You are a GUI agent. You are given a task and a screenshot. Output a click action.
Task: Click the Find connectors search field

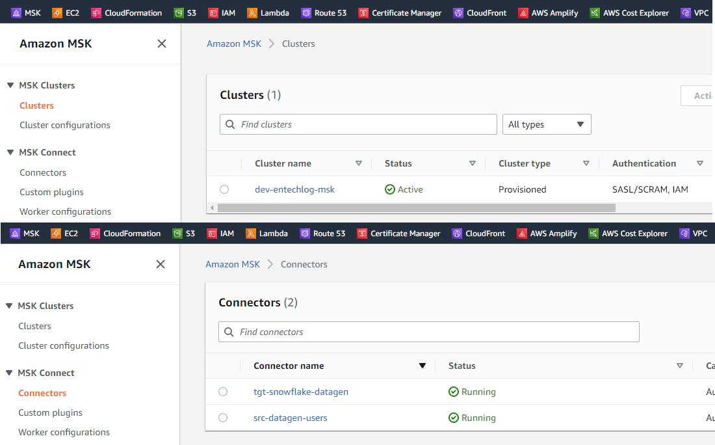tap(428, 332)
